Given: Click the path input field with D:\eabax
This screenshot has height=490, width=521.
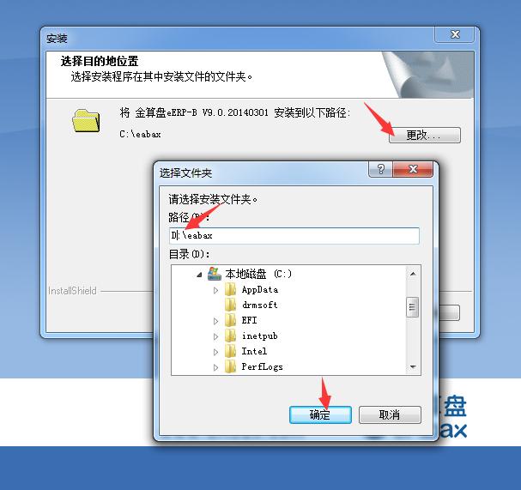Looking at the screenshot, I should pyautogui.click(x=294, y=235).
